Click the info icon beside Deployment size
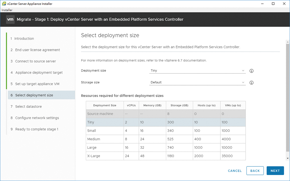The width and height of the screenshot is (290, 181). (251, 71)
